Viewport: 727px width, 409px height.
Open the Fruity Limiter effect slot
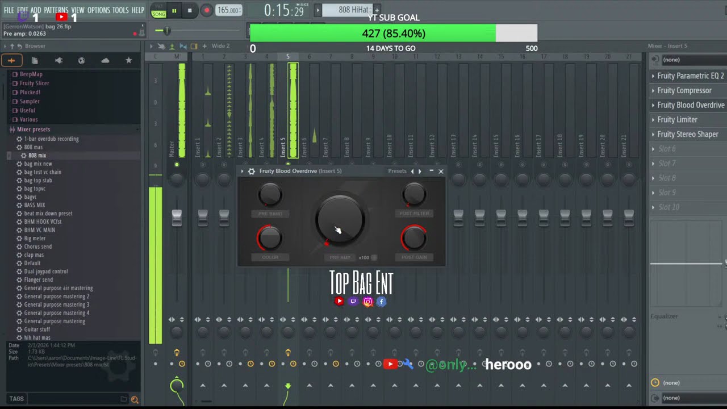click(678, 120)
